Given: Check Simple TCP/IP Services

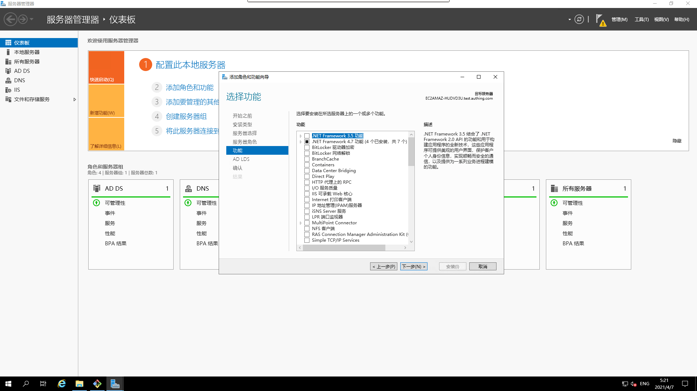Looking at the screenshot, I should coord(307,240).
